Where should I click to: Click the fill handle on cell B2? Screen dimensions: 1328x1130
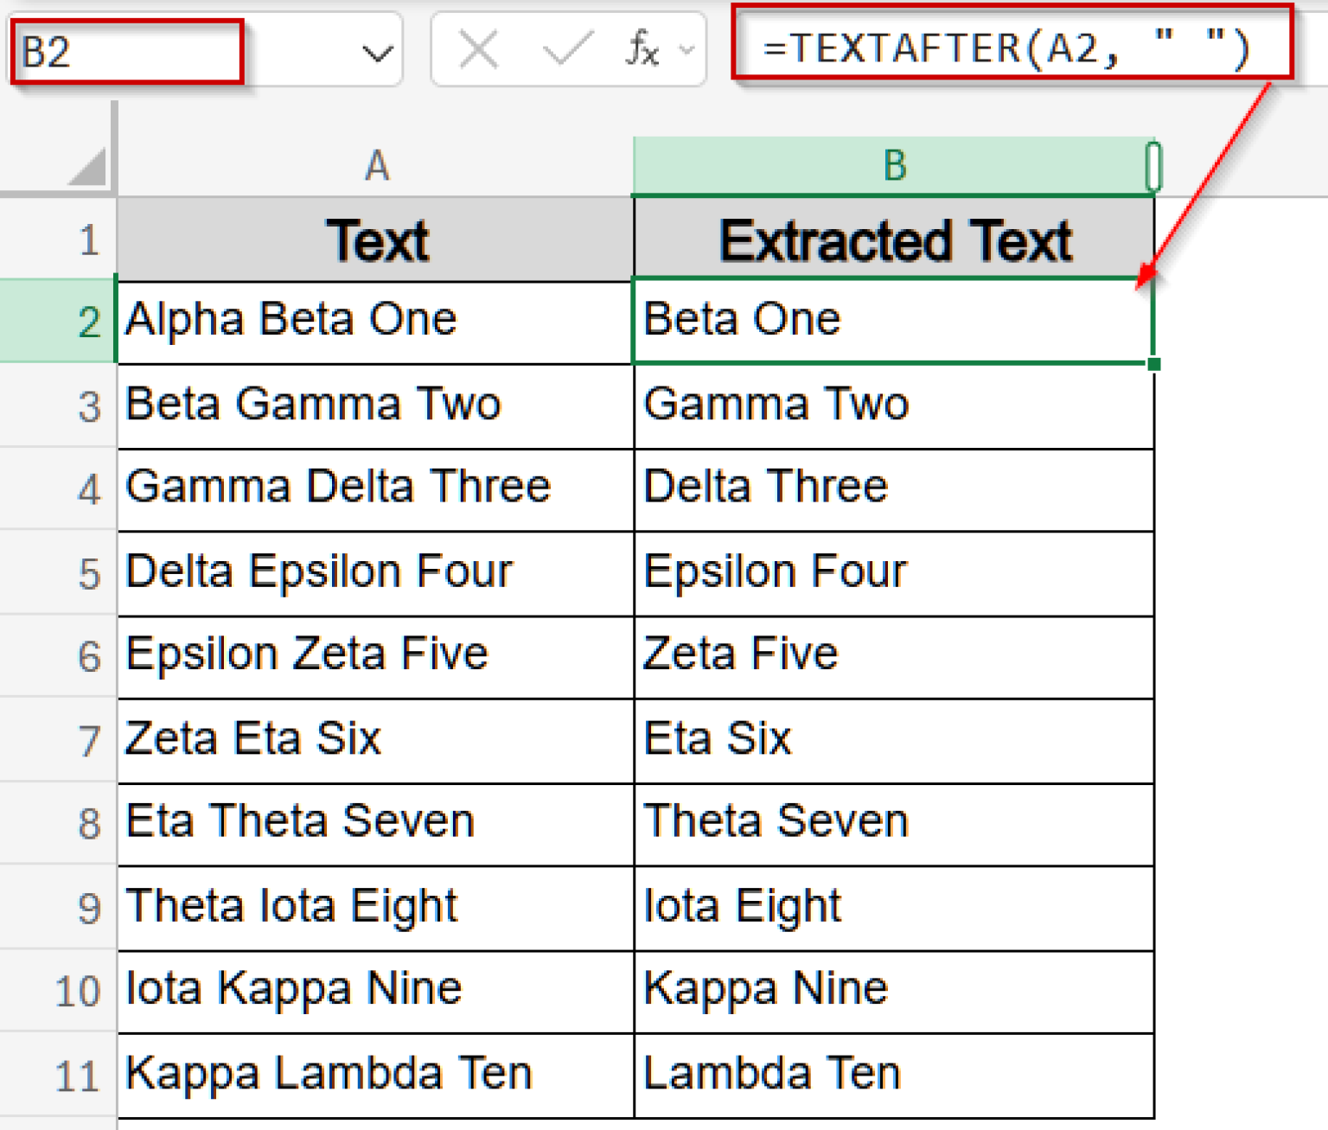click(x=1154, y=364)
